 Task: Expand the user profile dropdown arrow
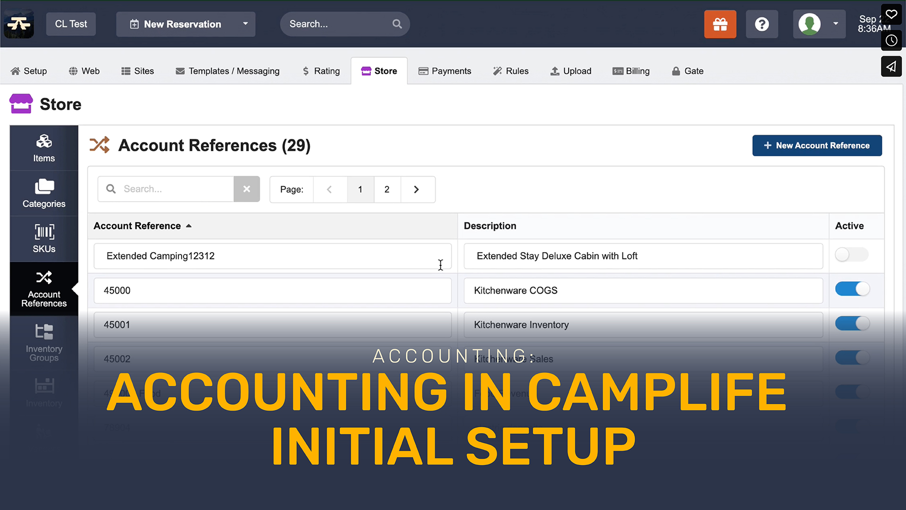coord(836,24)
